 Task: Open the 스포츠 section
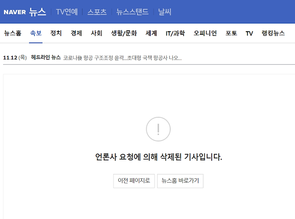point(97,12)
